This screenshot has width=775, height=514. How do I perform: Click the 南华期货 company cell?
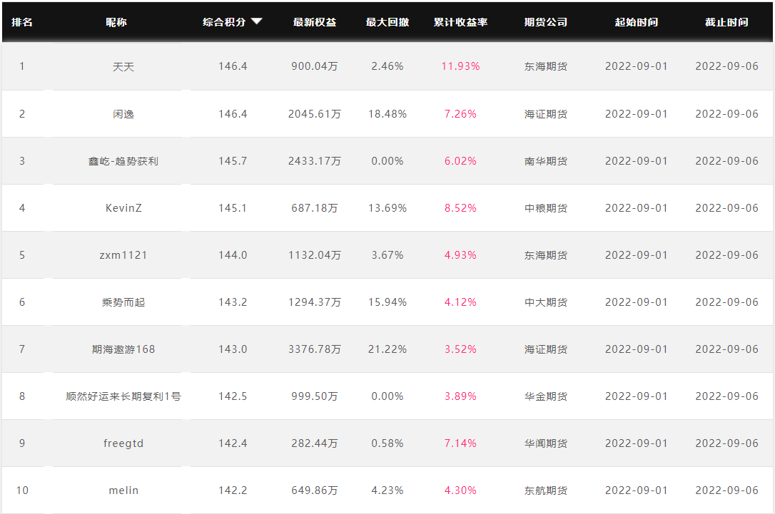pos(546,161)
